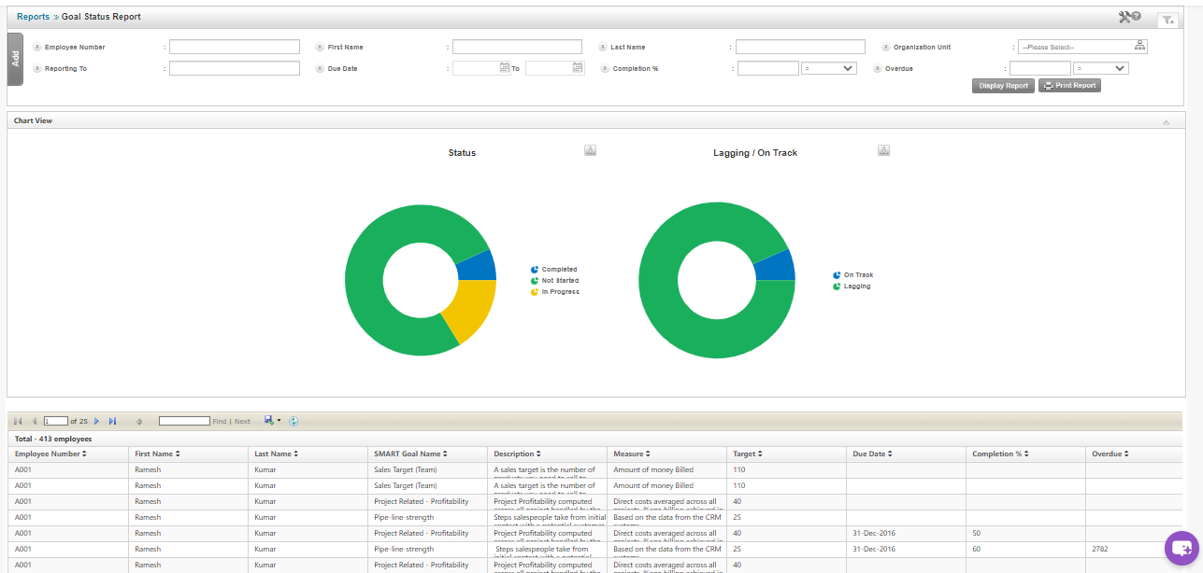Remove the First Name filter criterion
Viewport: 1203px width, 573px height.
(320, 47)
